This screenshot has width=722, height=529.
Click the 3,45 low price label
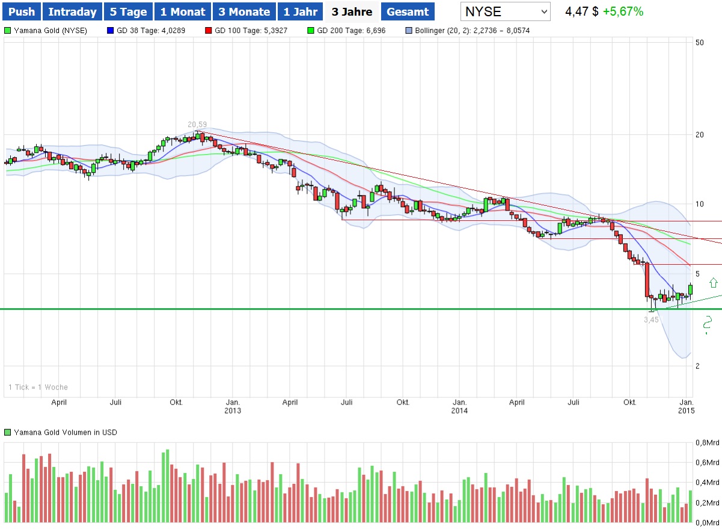651,320
